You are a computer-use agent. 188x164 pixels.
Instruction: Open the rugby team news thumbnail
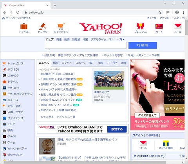[109, 80]
